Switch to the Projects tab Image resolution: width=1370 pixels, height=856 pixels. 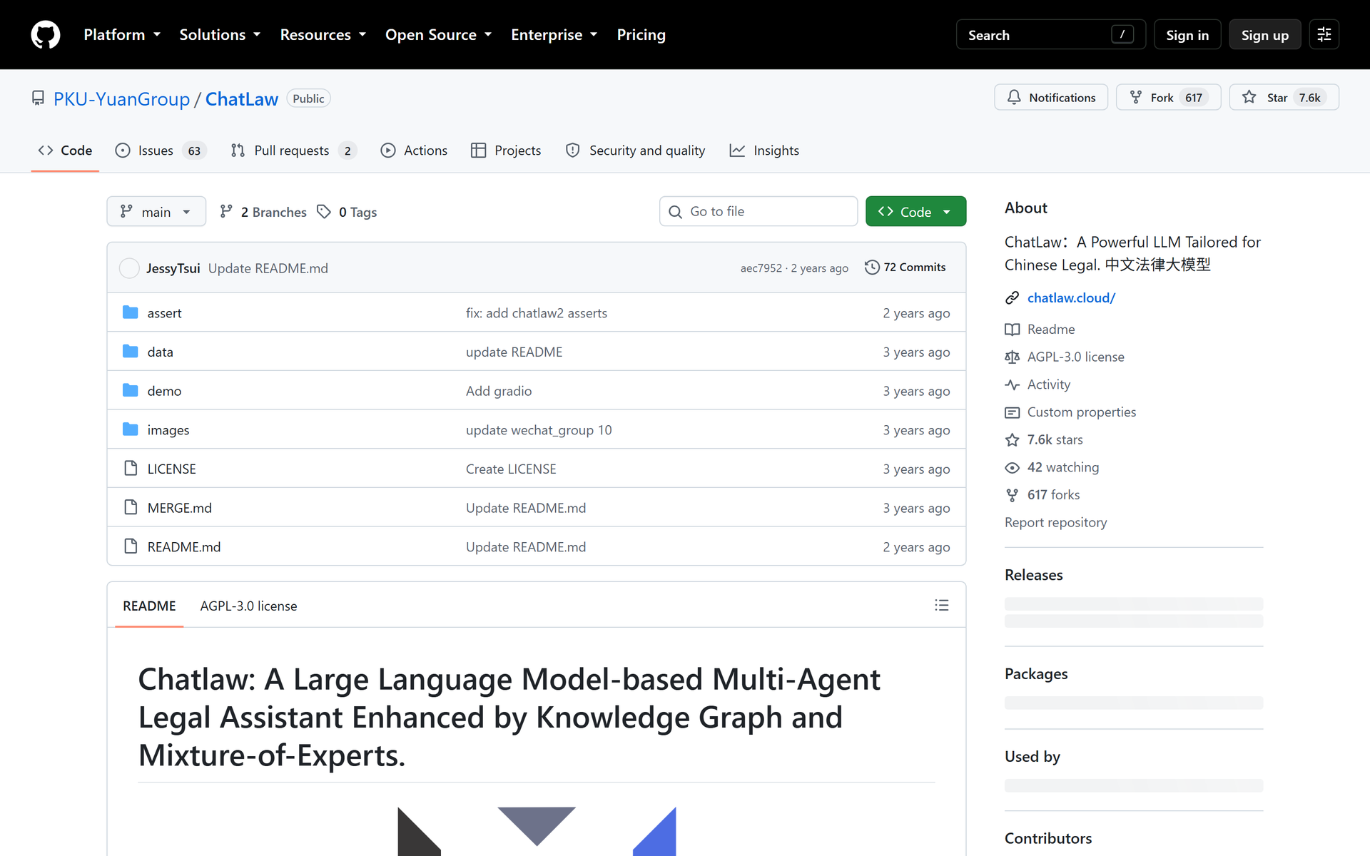[506, 151]
